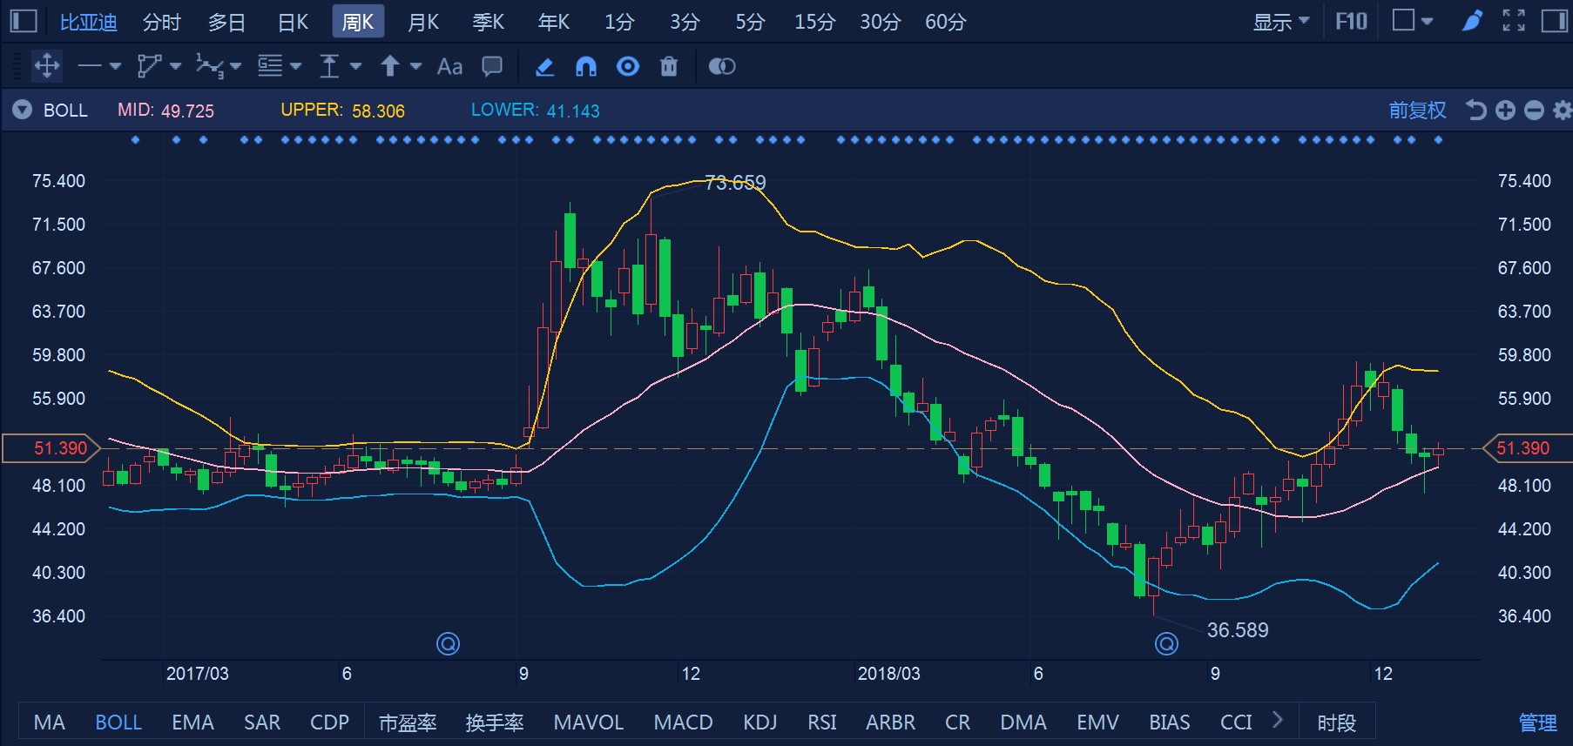This screenshot has width=1573, height=746.
Task: Expand the Fibonacci tool dropdown arrow
Action: click(295, 66)
